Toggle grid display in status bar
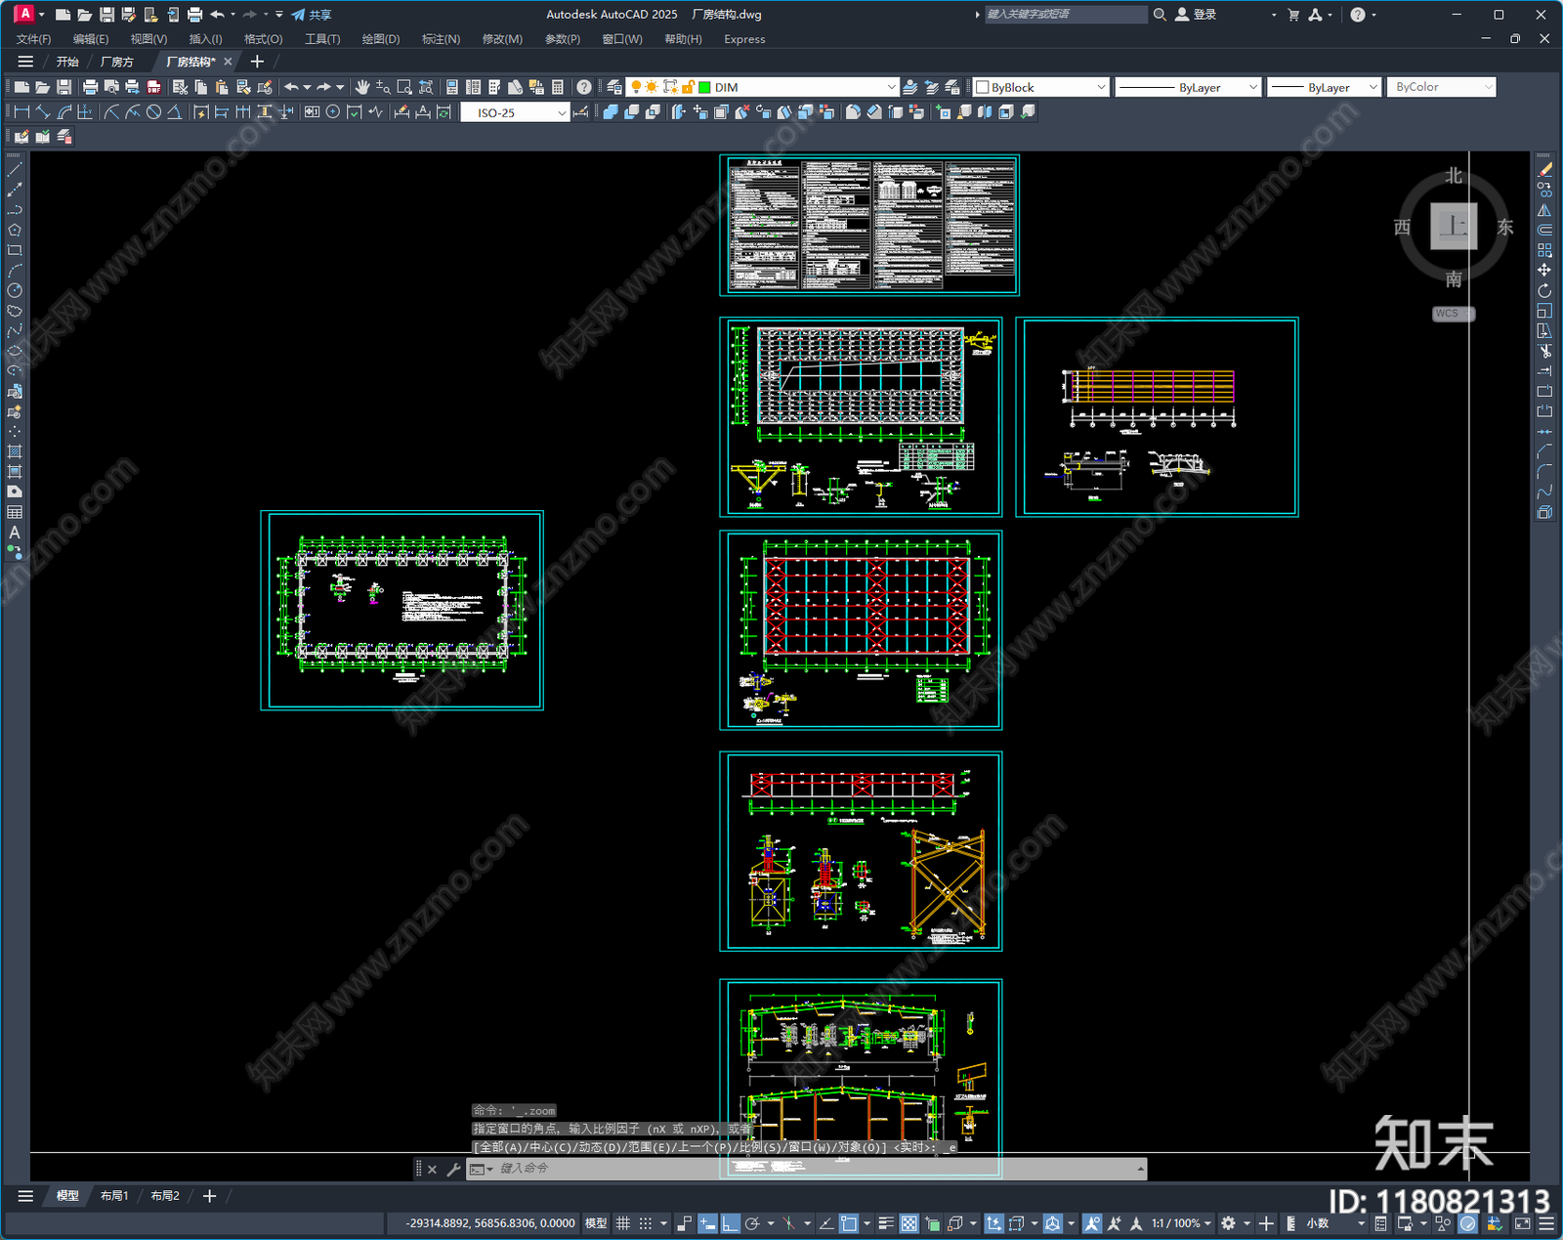This screenshot has height=1240, width=1563. [622, 1223]
